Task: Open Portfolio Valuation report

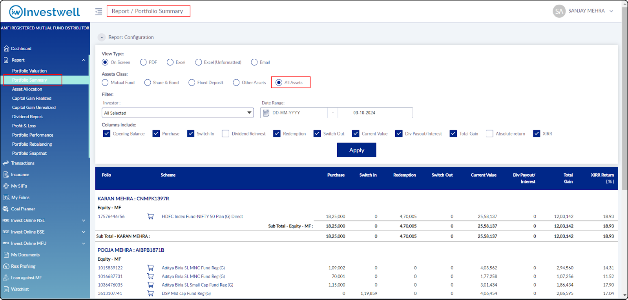Action: click(29, 71)
